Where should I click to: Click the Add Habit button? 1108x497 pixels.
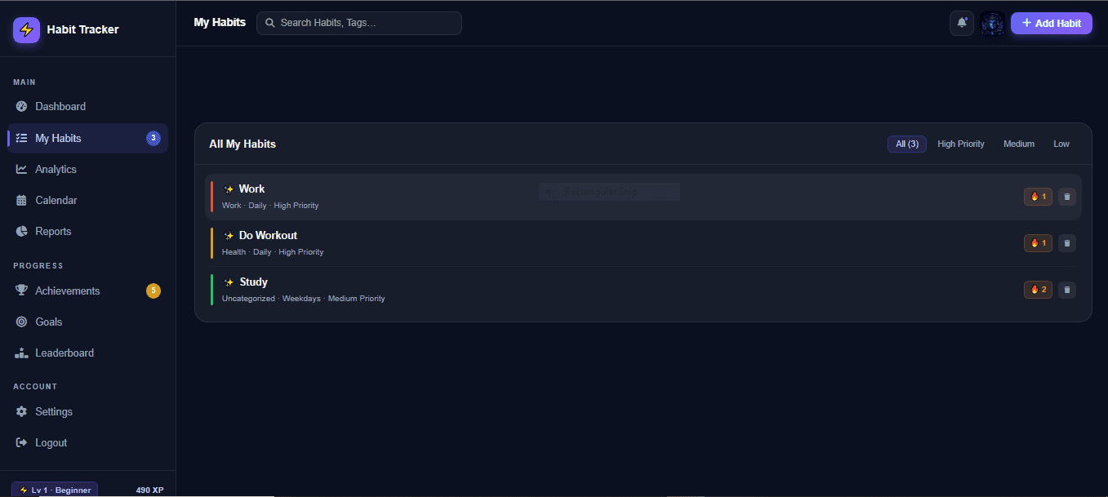click(1052, 23)
